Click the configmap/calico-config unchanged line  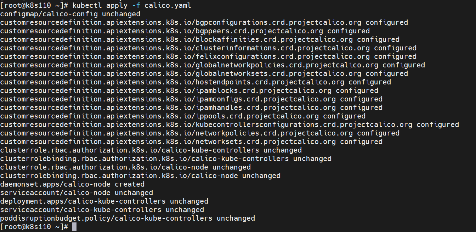tap(70, 14)
